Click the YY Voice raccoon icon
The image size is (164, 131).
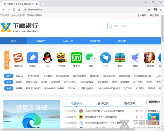[62, 58]
